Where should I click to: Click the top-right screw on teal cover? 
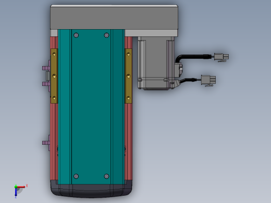click(x=106, y=35)
